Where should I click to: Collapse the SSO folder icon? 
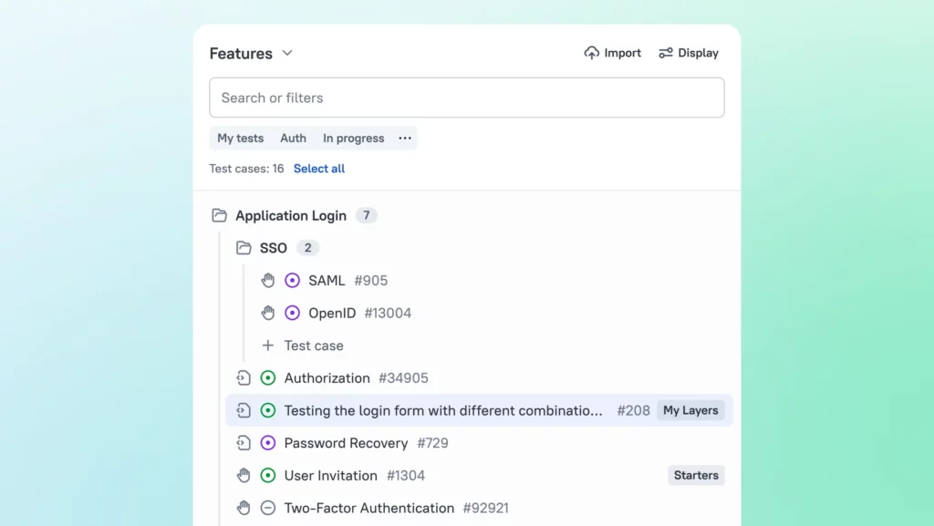point(244,248)
